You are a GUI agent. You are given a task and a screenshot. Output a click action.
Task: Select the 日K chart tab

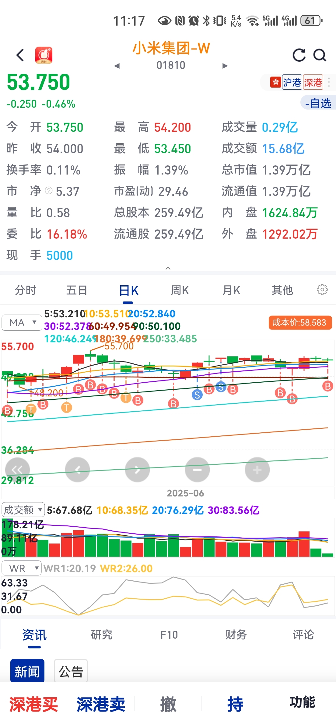click(x=128, y=290)
